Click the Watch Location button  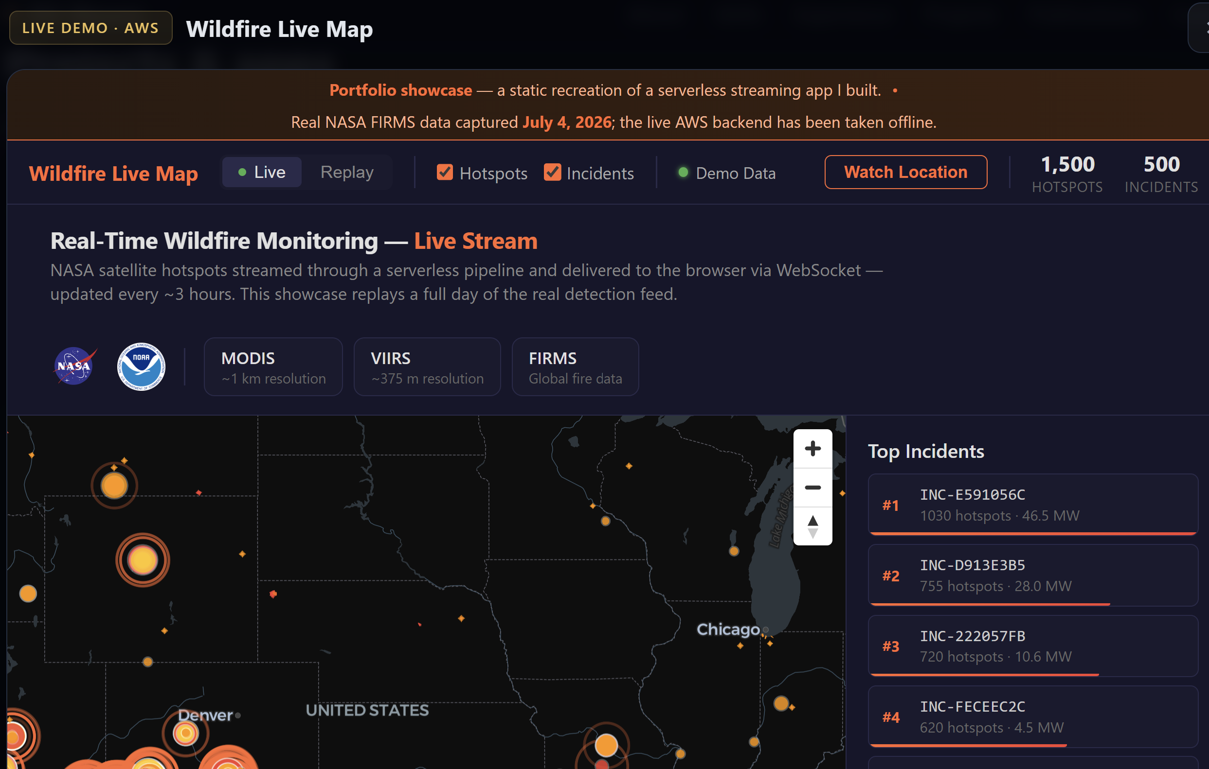(x=905, y=172)
